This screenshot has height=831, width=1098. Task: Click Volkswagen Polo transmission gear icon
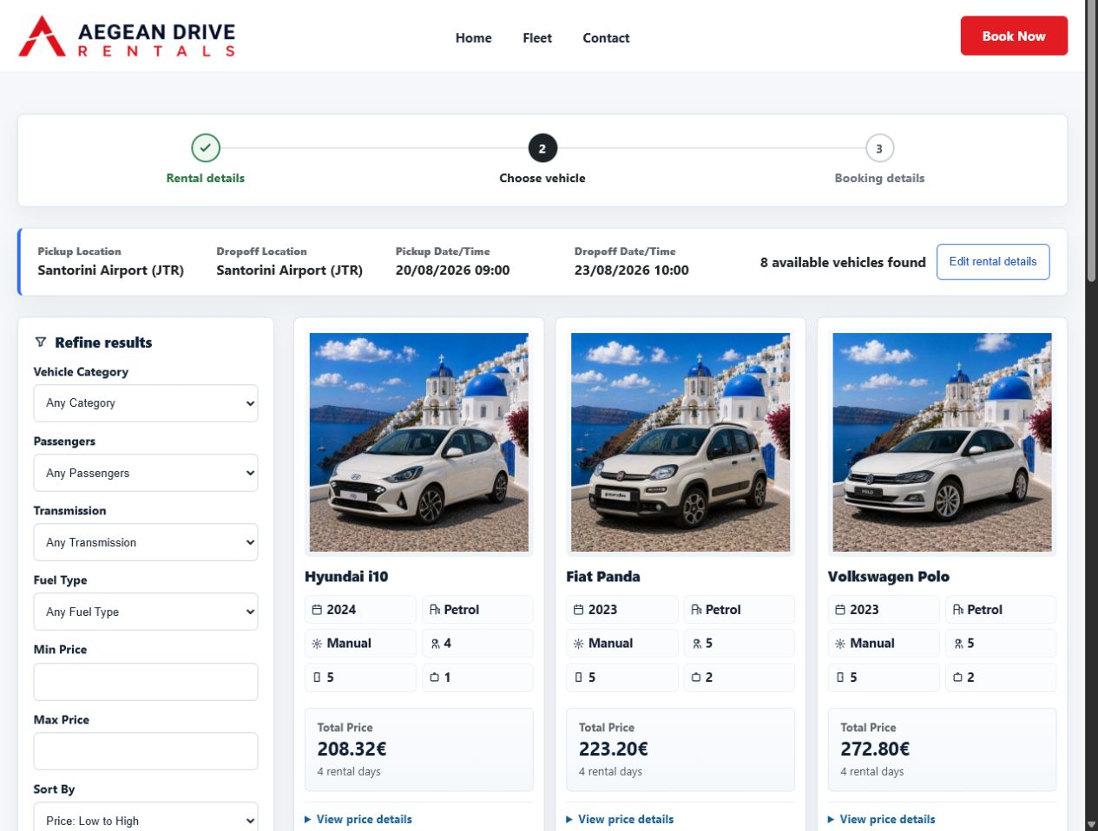[x=840, y=644]
